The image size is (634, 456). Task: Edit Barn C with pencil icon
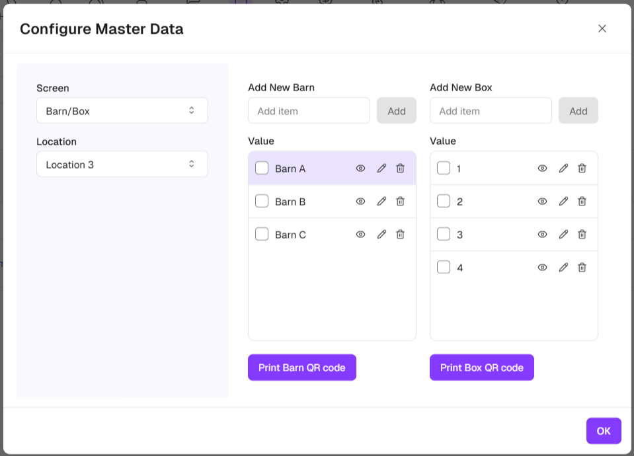point(381,235)
